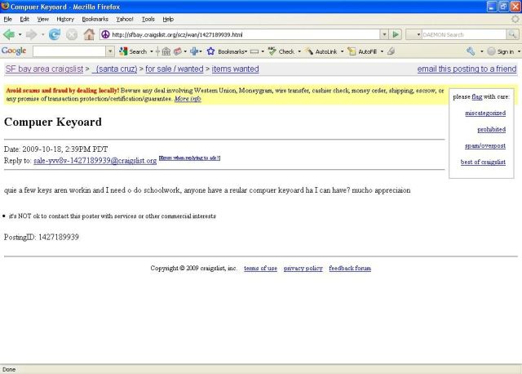Click the Reload page icon
Image resolution: width=522 pixels, height=374 pixels.
[x=55, y=34]
